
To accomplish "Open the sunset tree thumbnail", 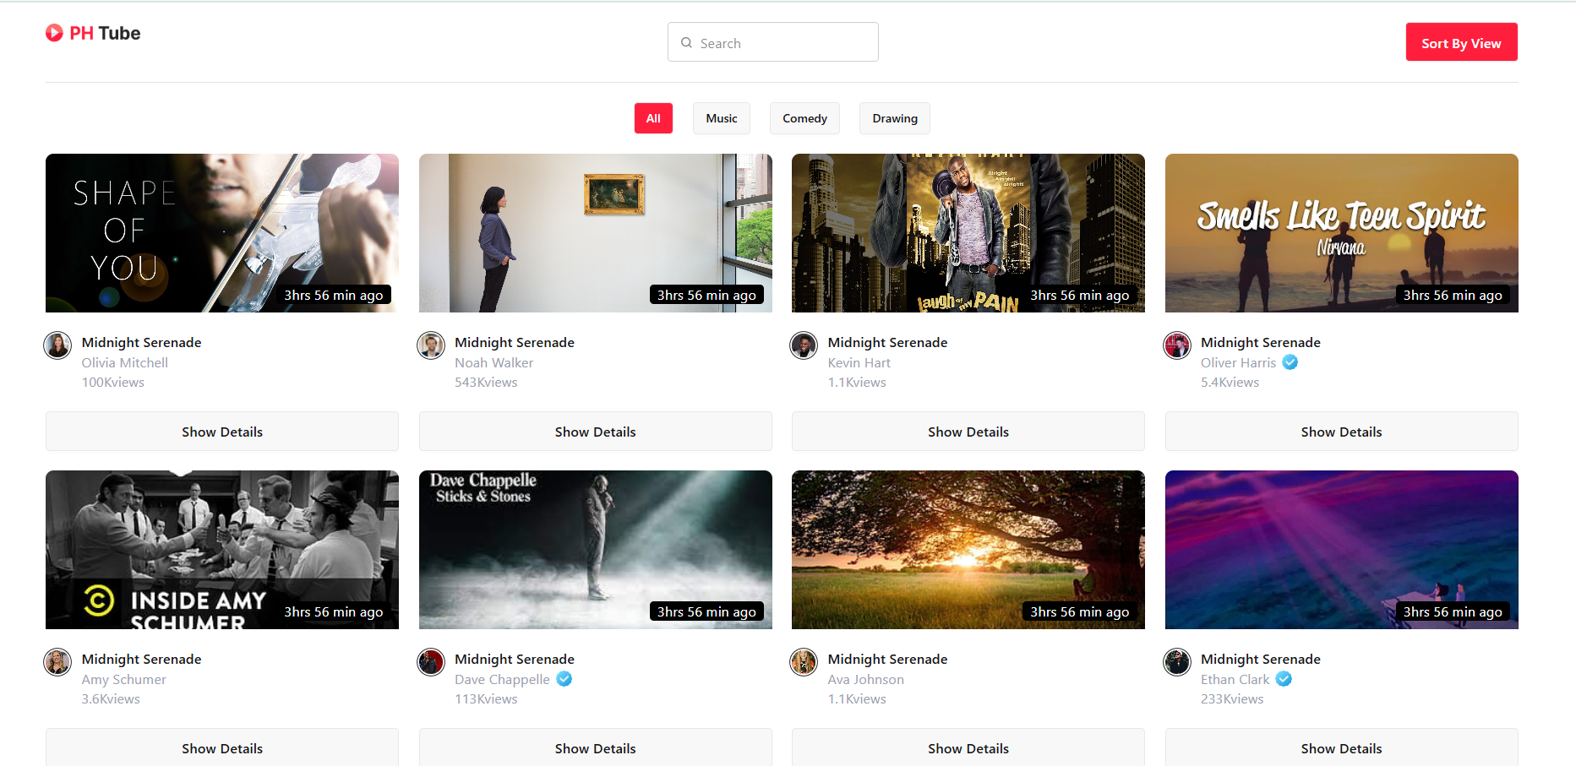I will pyautogui.click(x=968, y=550).
